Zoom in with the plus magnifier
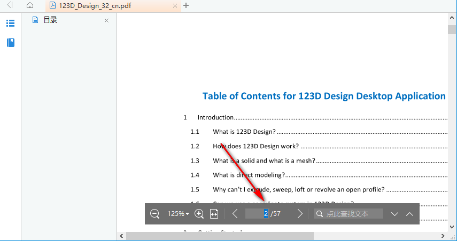The width and height of the screenshot is (457, 241). point(199,214)
